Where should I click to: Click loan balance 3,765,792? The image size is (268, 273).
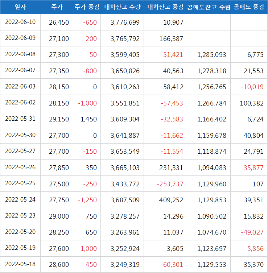[x=125, y=39]
